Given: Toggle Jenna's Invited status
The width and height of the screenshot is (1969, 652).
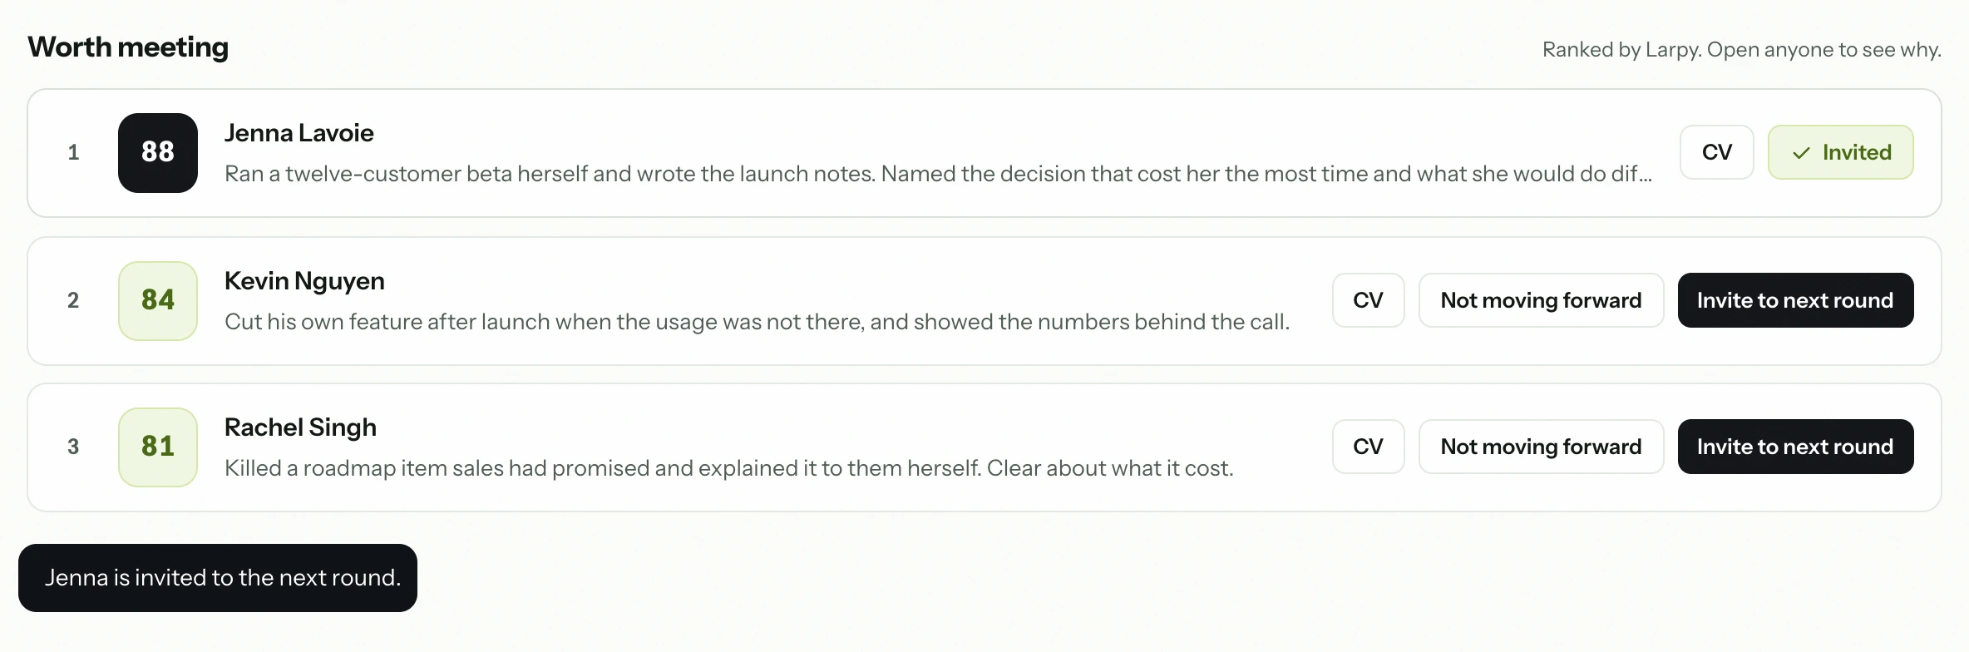Looking at the screenshot, I should click(x=1841, y=152).
